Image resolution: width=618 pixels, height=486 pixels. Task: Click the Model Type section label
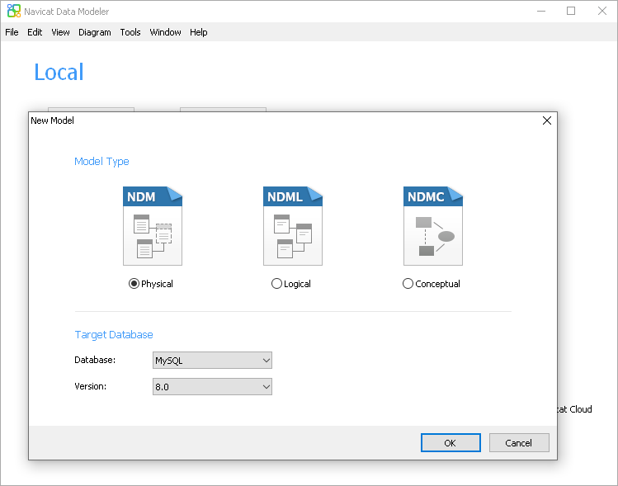101,161
